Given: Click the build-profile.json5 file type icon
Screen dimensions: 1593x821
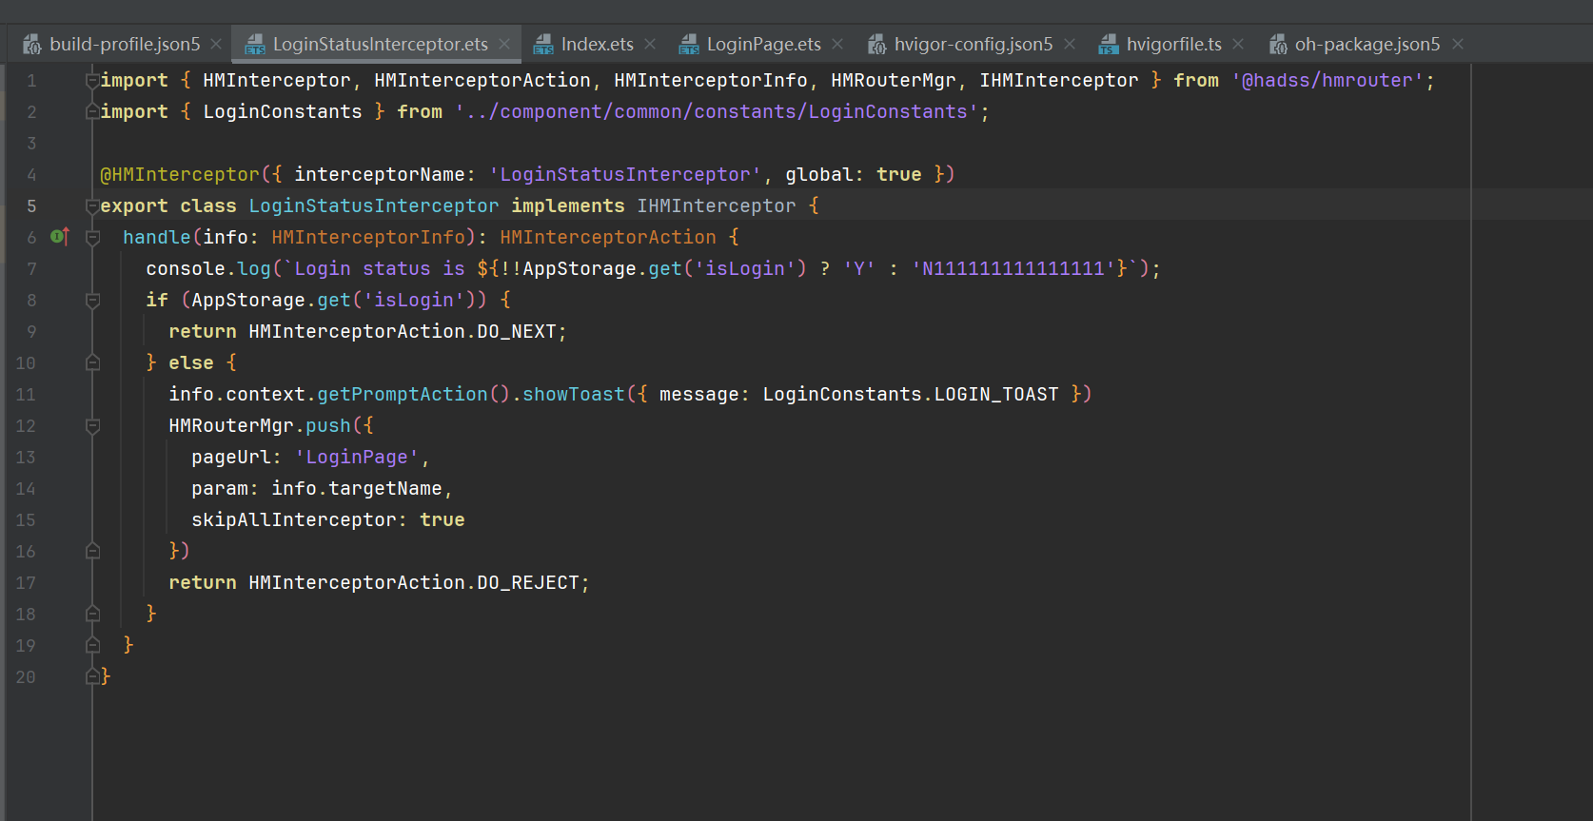Looking at the screenshot, I should (x=32, y=45).
